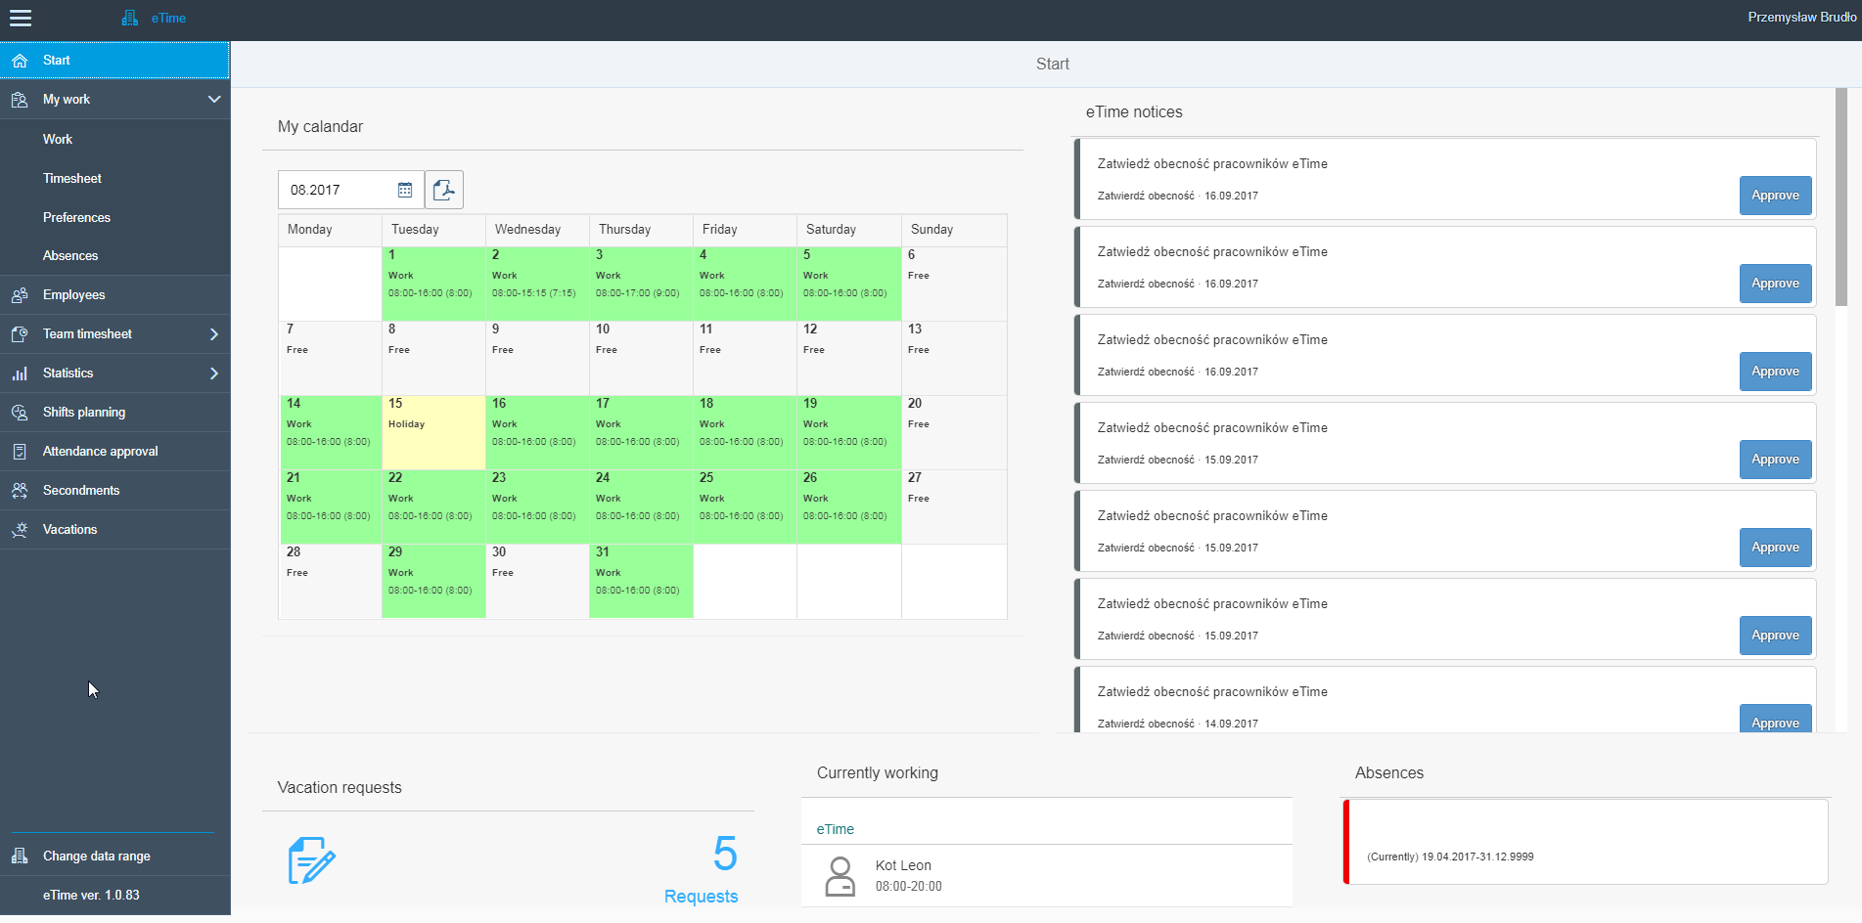Collapse the My work section
This screenshot has height=923, width=1862.
point(213,99)
